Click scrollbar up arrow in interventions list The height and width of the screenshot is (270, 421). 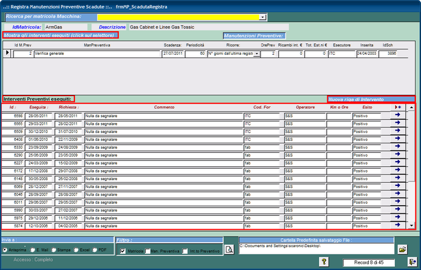point(411,108)
